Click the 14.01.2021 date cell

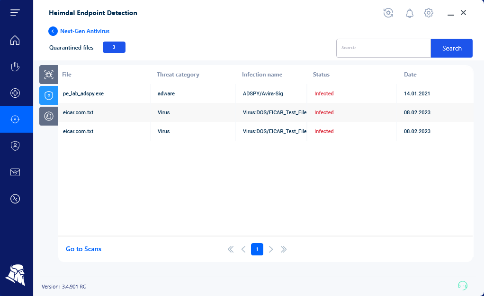417,93
